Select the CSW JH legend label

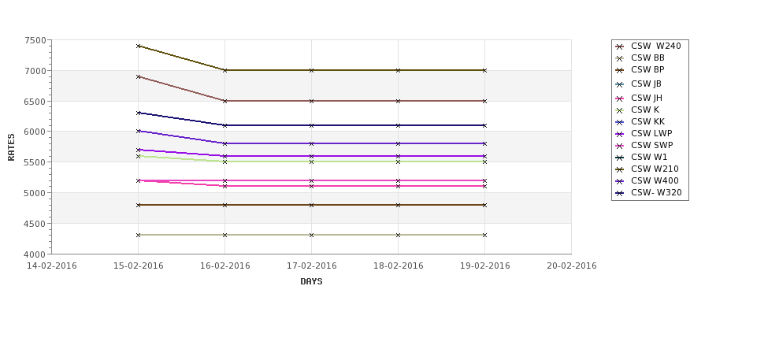647,98
